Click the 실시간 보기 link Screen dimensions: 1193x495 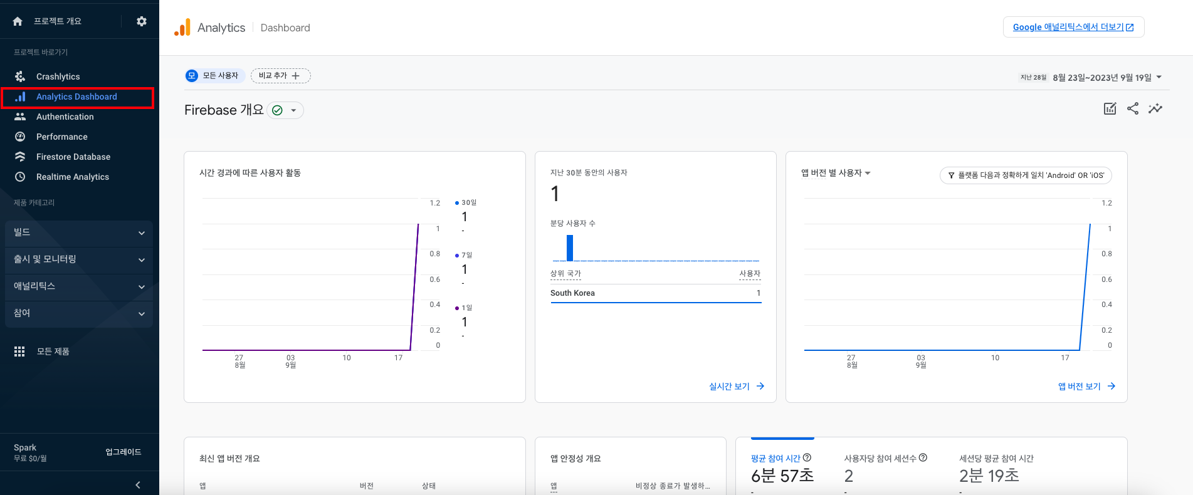tap(729, 386)
